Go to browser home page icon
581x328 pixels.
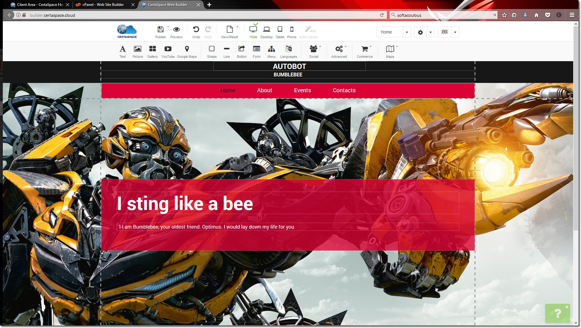(536, 15)
